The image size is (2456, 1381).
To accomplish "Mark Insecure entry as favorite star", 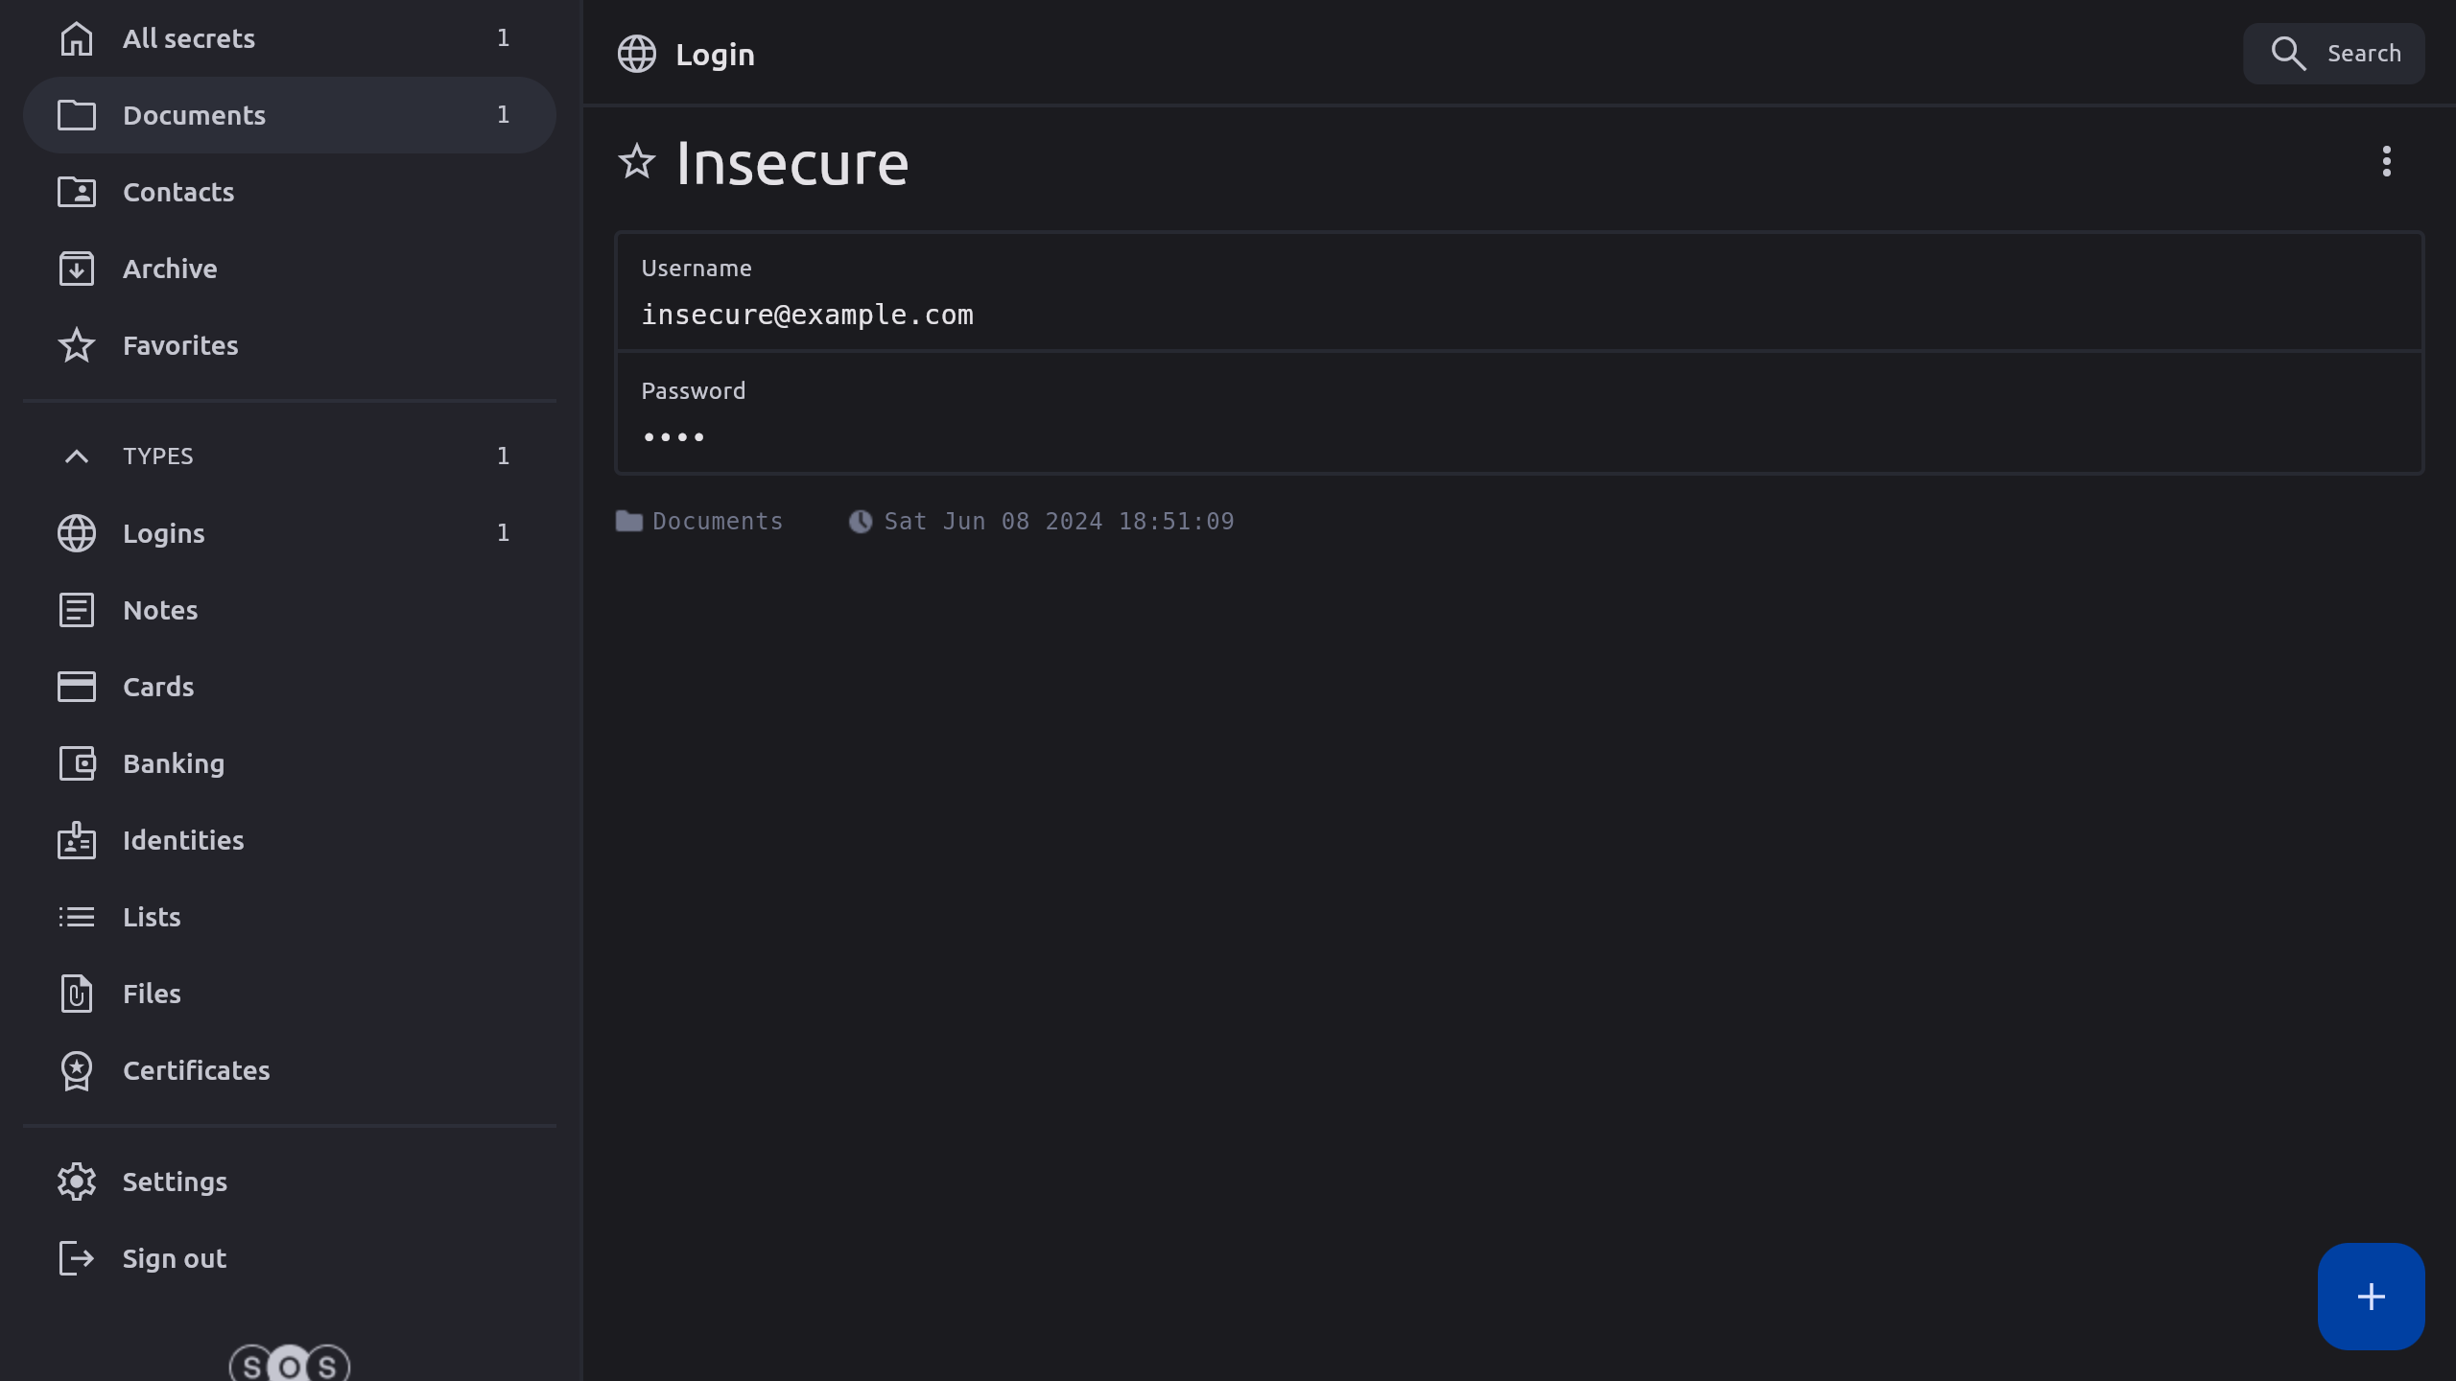I will coord(636,161).
